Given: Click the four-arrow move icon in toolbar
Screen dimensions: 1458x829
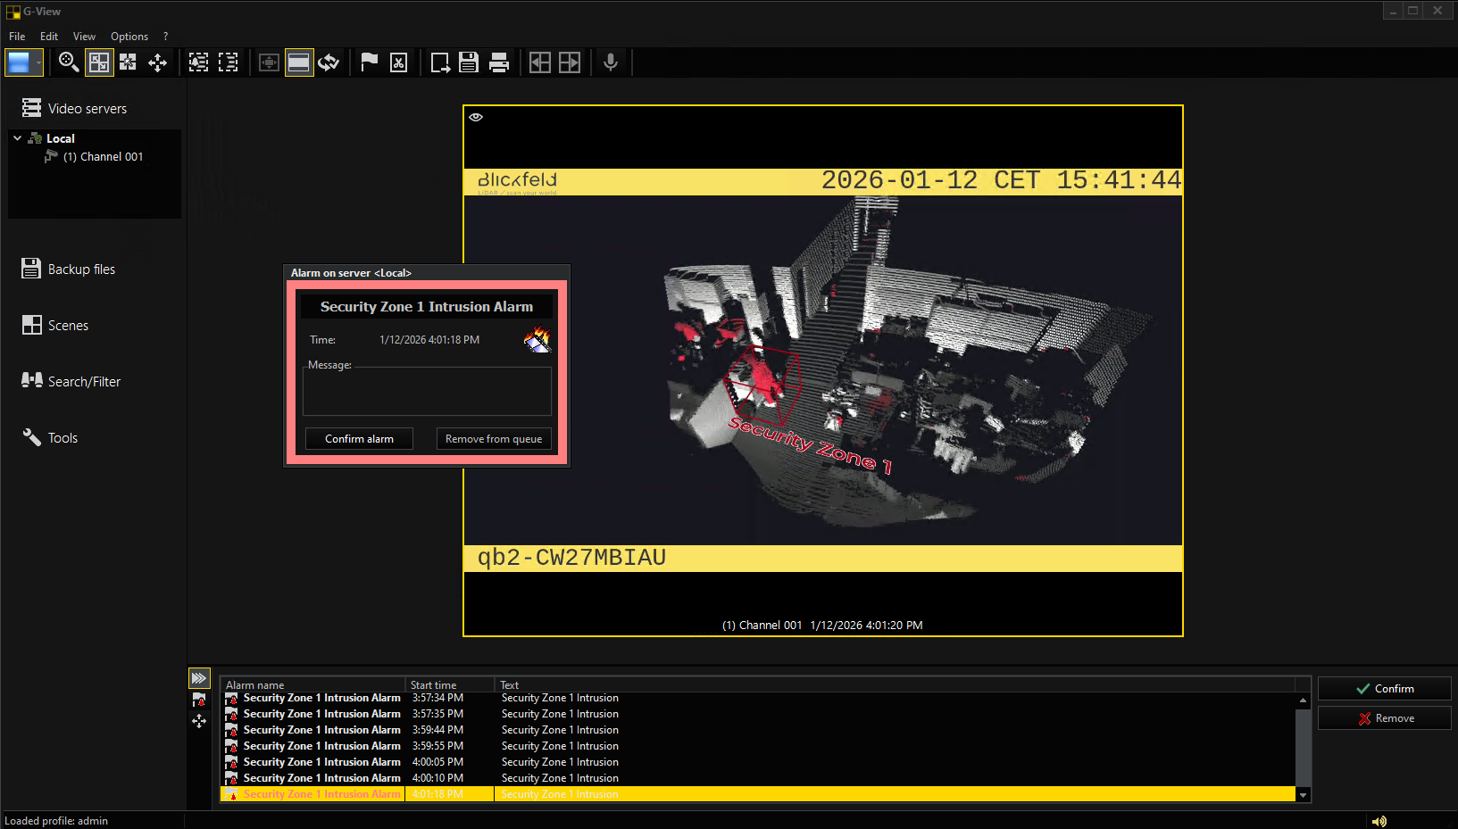Looking at the screenshot, I should point(158,62).
